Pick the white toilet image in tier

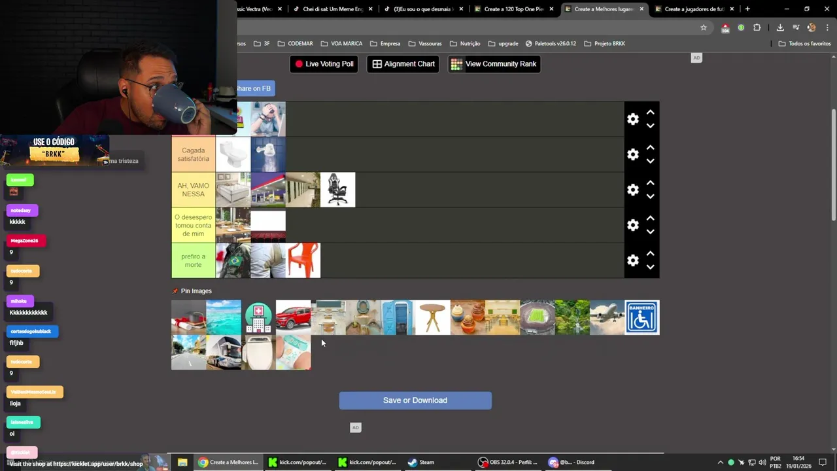pyautogui.click(x=233, y=154)
